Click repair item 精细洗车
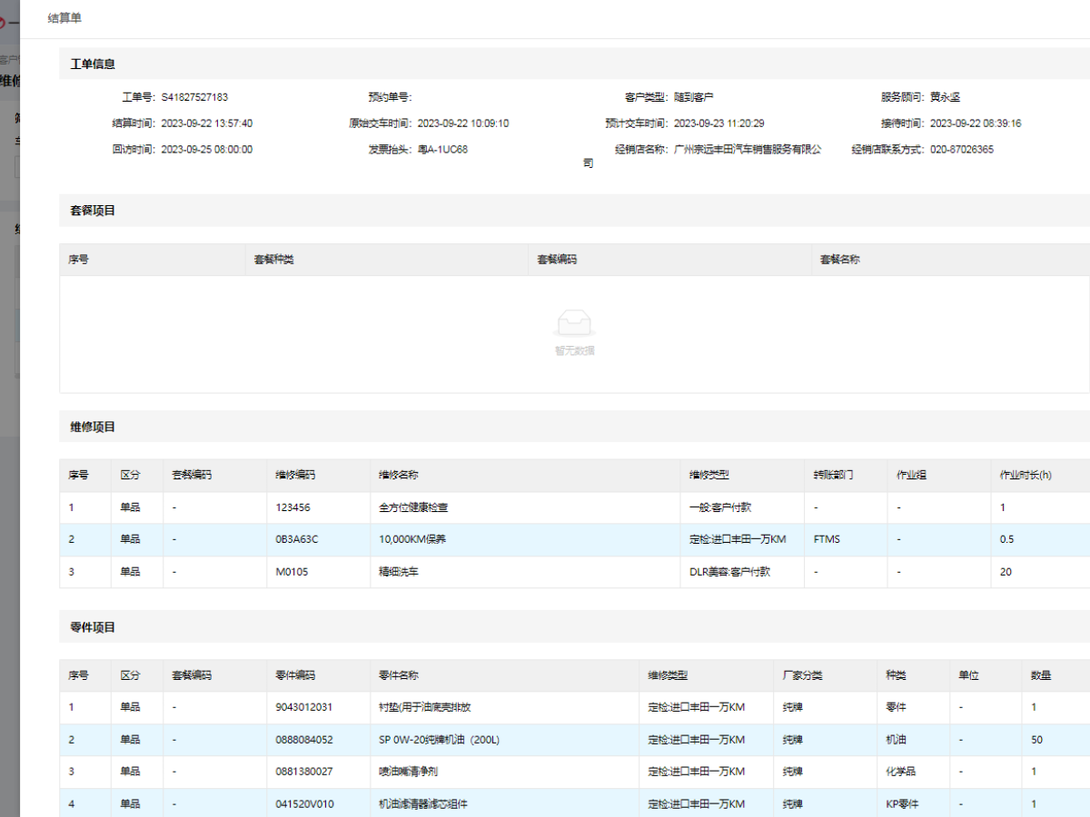Viewport: 1090px width, 817px height. 399,572
